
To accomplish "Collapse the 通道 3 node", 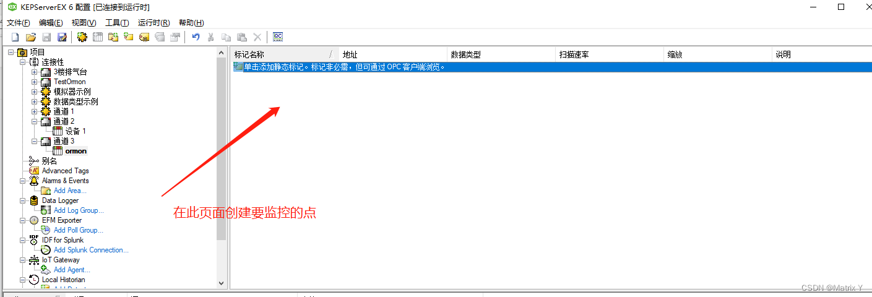I will click(x=35, y=141).
